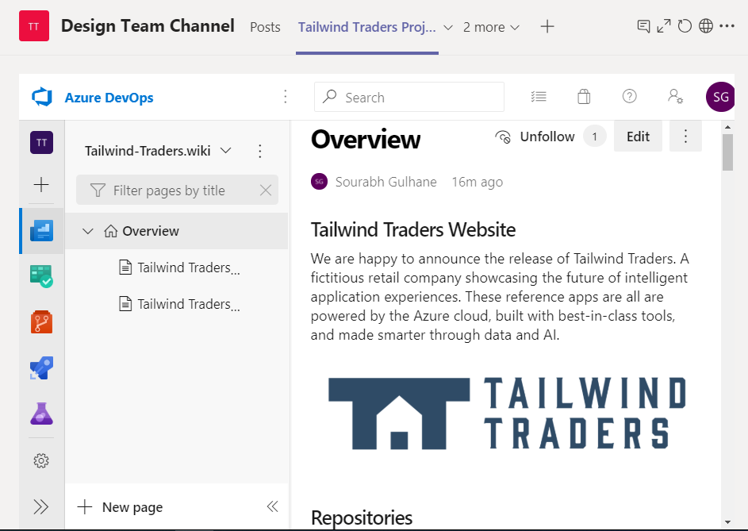
Task: Click the Azure DevOps logo icon
Action: tap(42, 97)
